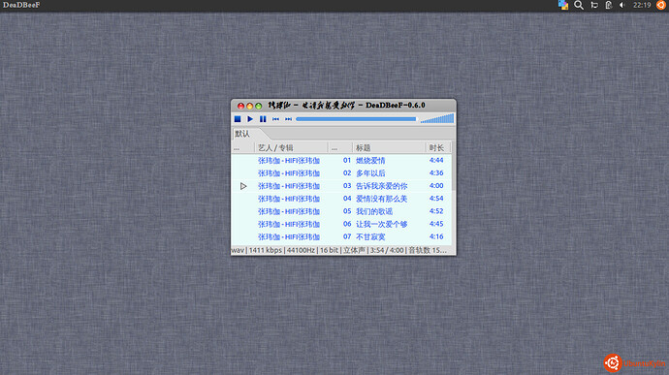Click the playback seek bar

(356, 119)
